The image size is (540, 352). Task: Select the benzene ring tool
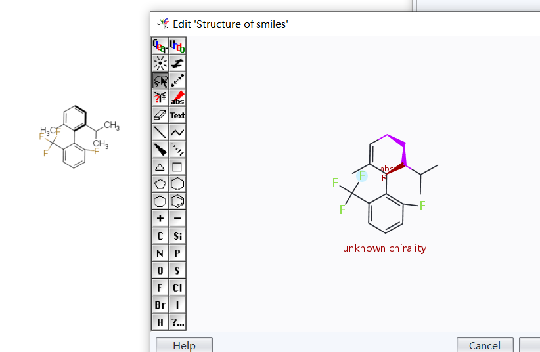point(177,201)
